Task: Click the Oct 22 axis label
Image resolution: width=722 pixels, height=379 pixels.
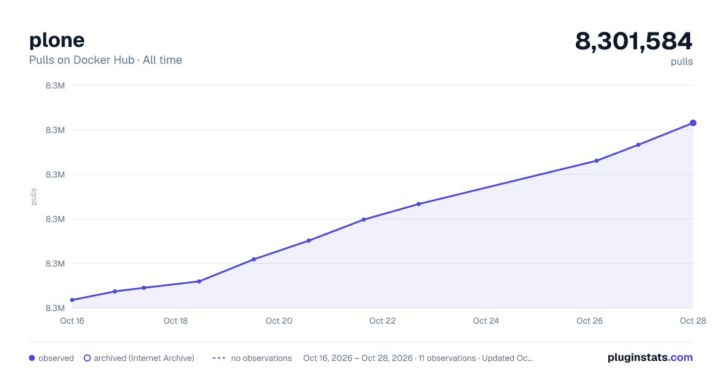Action: tap(383, 321)
